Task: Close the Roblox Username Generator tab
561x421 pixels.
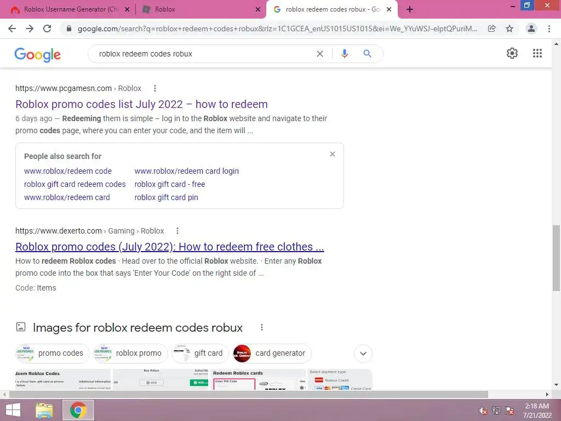Action: point(127,10)
